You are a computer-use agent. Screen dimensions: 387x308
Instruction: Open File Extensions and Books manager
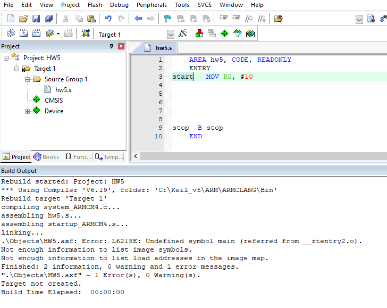coord(199,33)
